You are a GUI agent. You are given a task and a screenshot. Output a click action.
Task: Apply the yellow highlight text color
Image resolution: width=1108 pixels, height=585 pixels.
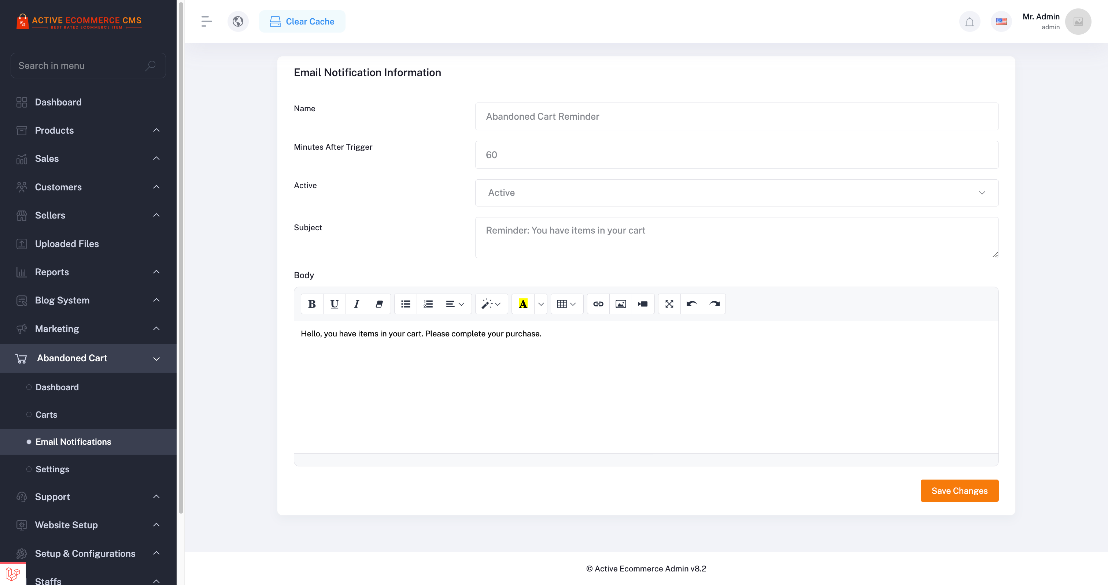[x=522, y=304]
